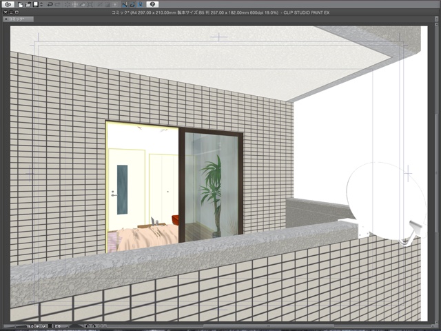Screen dimensions: 441x331
Task: Undo the last action
Action: click(50, 5)
